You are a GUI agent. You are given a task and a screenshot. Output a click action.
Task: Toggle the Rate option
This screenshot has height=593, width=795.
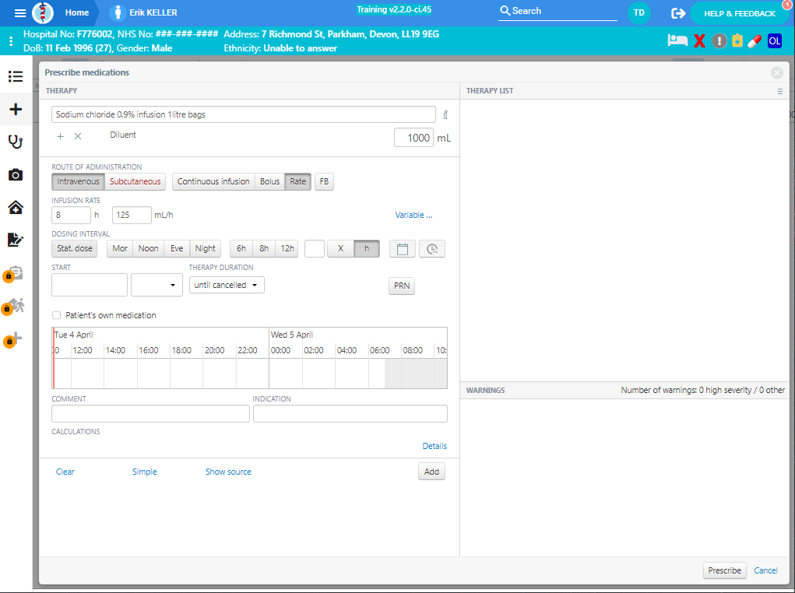298,181
